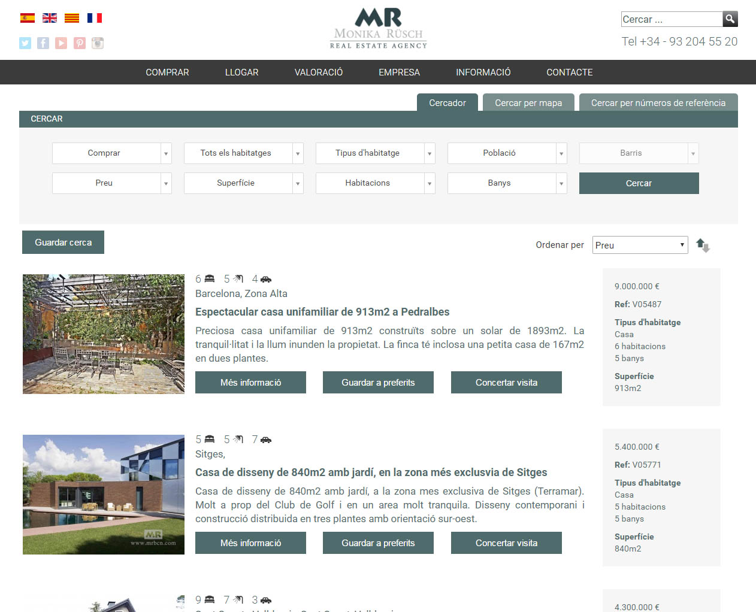Image resolution: width=756 pixels, height=612 pixels.
Task: Open Espectacular casa unifamiliar Pedralbes title
Action: (322, 312)
